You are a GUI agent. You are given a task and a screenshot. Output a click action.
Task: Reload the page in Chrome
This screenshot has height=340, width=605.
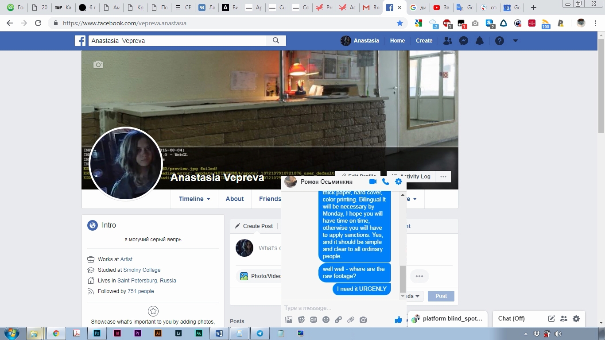coord(38,23)
